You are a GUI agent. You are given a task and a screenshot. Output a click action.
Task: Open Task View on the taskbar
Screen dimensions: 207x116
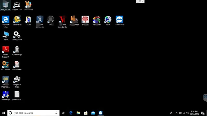pos(63,113)
